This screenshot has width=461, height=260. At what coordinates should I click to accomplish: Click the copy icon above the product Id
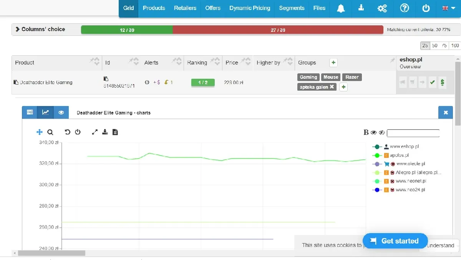tap(106, 79)
